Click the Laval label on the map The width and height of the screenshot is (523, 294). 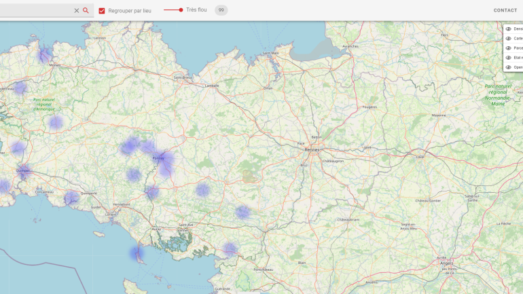420,157
